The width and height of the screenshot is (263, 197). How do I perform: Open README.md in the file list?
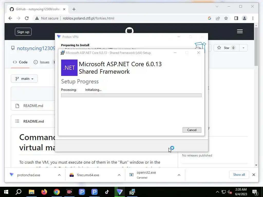pyautogui.click(x=33, y=106)
